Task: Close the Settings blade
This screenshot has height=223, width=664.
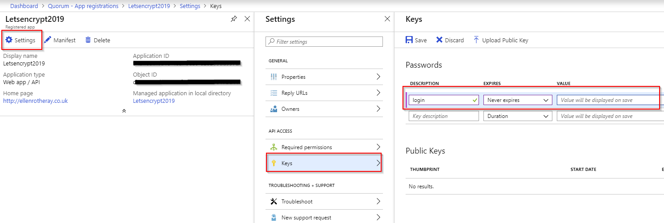Action: point(387,19)
